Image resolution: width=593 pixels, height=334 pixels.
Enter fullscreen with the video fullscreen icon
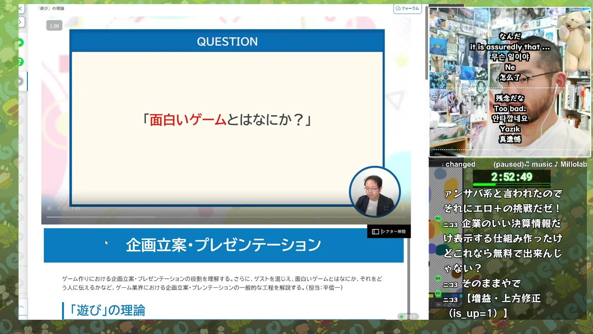point(386,209)
